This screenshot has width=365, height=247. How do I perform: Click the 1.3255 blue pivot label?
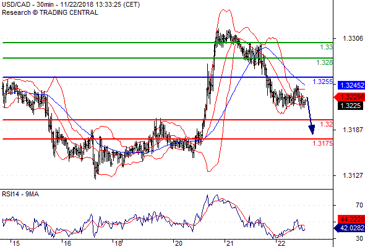323,82
